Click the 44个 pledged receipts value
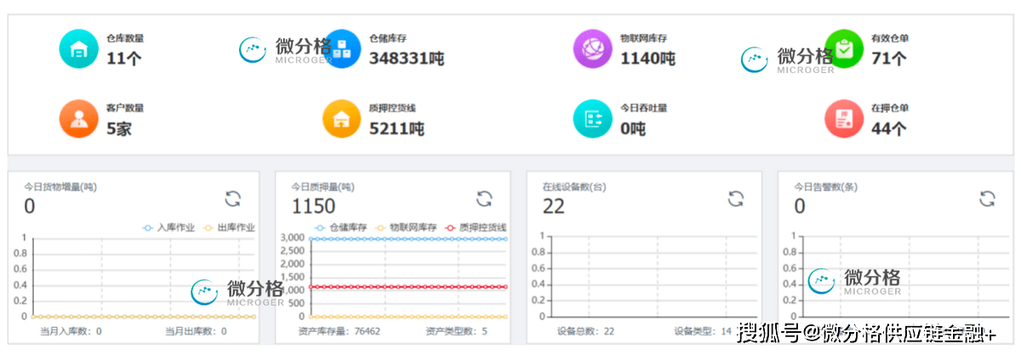1021x355 pixels. (887, 129)
